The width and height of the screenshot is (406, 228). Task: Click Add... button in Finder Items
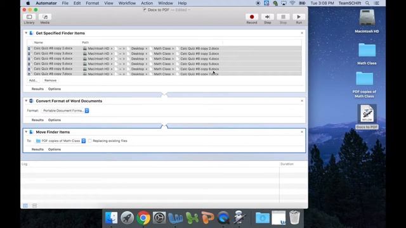33,80
